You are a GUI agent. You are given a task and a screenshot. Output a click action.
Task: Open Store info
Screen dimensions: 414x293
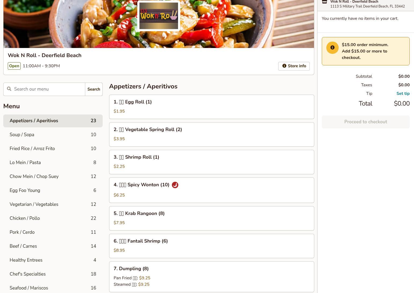pyautogui.click(x=294, y=66)
